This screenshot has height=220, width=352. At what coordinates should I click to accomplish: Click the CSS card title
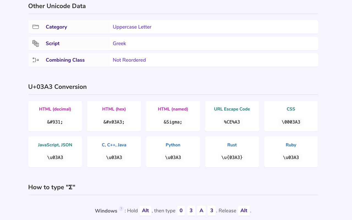(291, 109)
